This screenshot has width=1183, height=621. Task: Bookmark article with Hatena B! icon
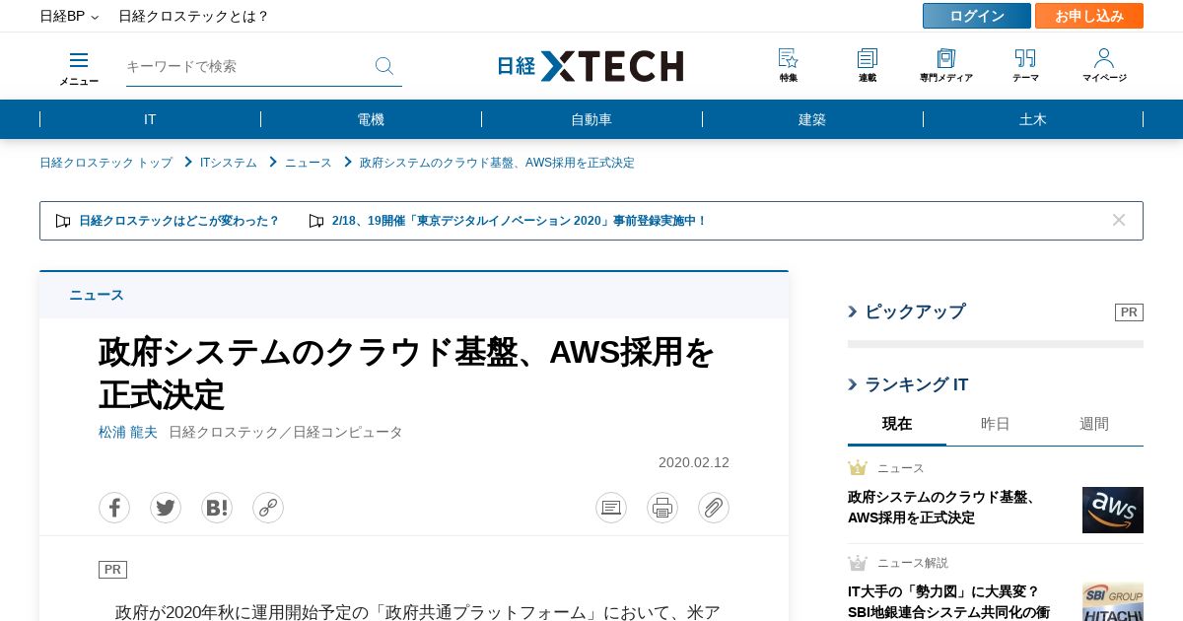tap(217, 508)
